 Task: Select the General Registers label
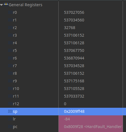[26, 5]
